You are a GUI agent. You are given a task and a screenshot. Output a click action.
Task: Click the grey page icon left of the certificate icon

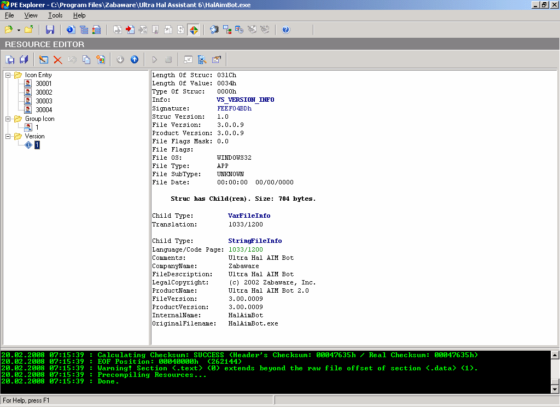[143, 30]
